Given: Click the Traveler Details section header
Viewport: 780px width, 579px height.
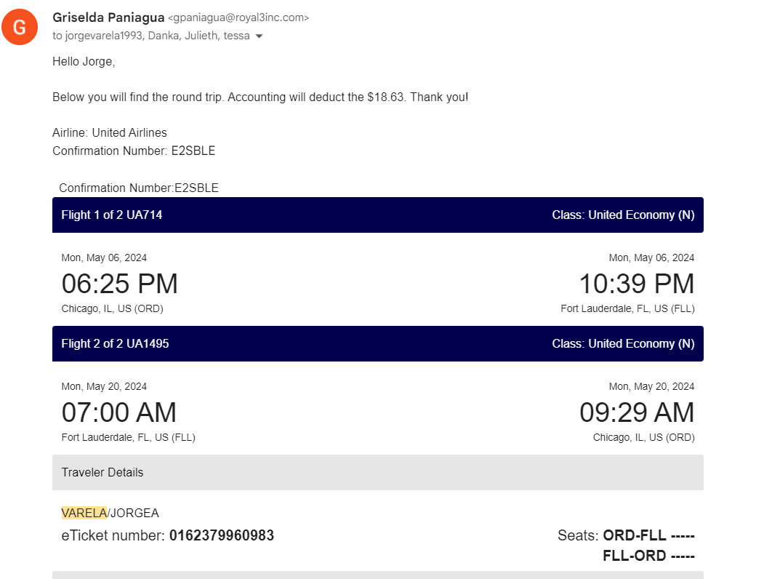Looking at the screenshot, I should (x=377, y=473).
